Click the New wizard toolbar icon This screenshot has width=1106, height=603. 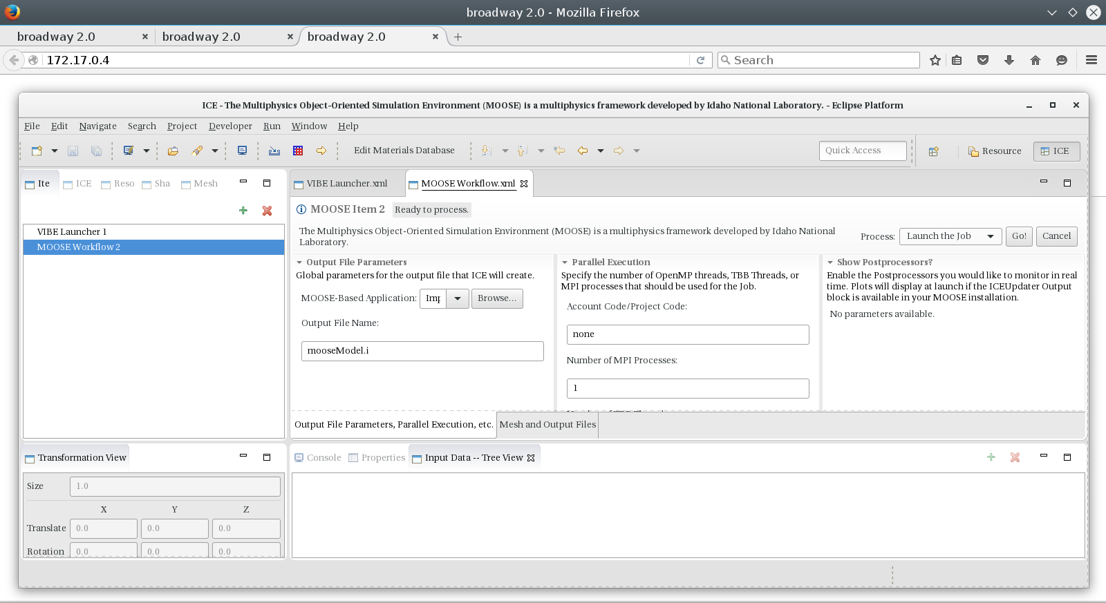point(37,151)
